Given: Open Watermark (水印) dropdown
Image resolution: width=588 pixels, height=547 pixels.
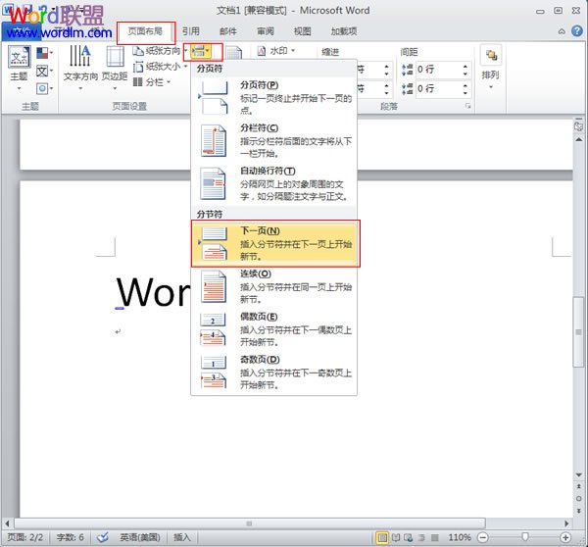Looking at the screenshot, I should point(276,51).
